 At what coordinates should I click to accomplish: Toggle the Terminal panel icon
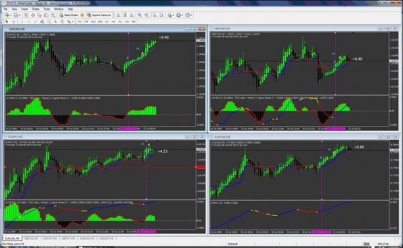click(x=46, y=15)
